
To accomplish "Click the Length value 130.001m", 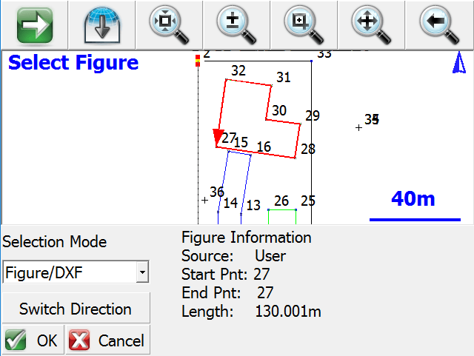I will [288, 312].
